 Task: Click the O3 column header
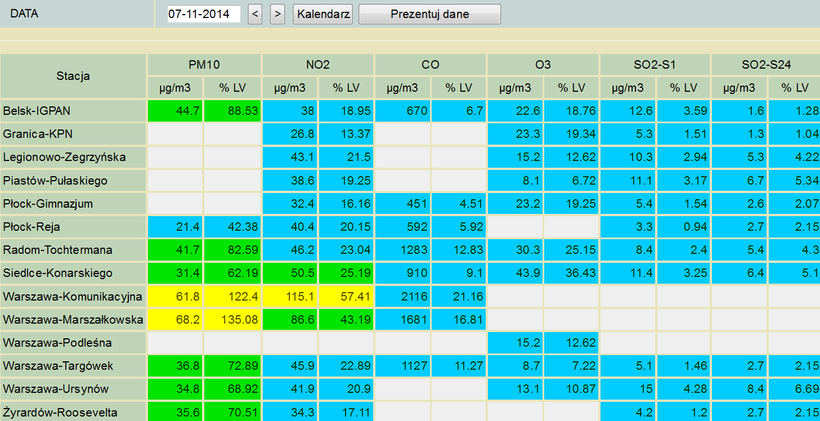[543, 65]
